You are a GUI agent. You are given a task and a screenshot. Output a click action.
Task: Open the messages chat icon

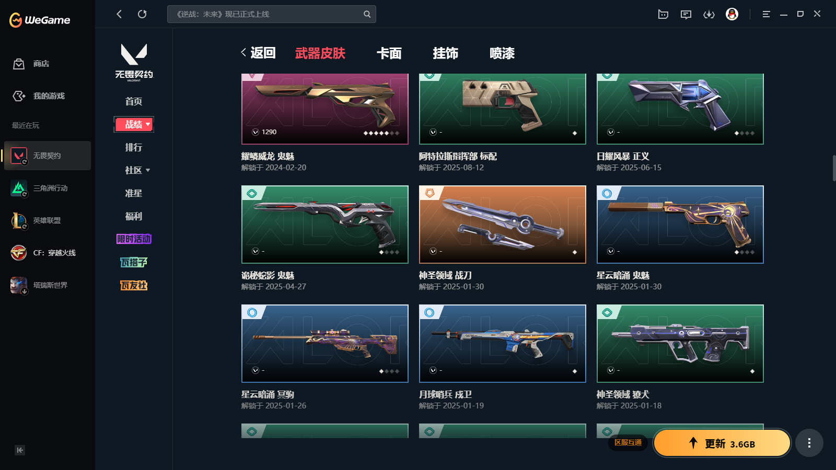coord(686,14)
